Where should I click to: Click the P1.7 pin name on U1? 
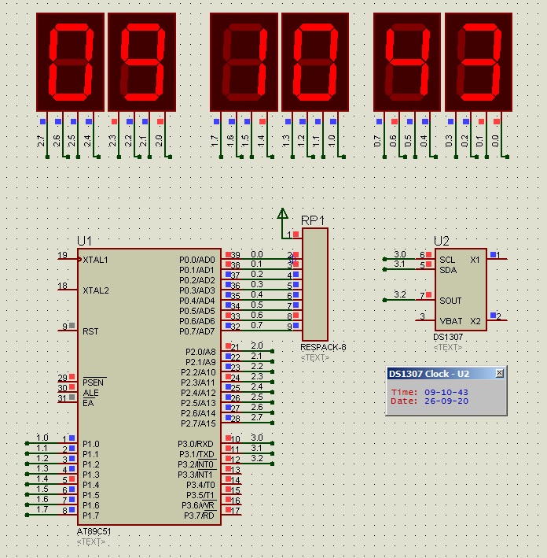90,516
